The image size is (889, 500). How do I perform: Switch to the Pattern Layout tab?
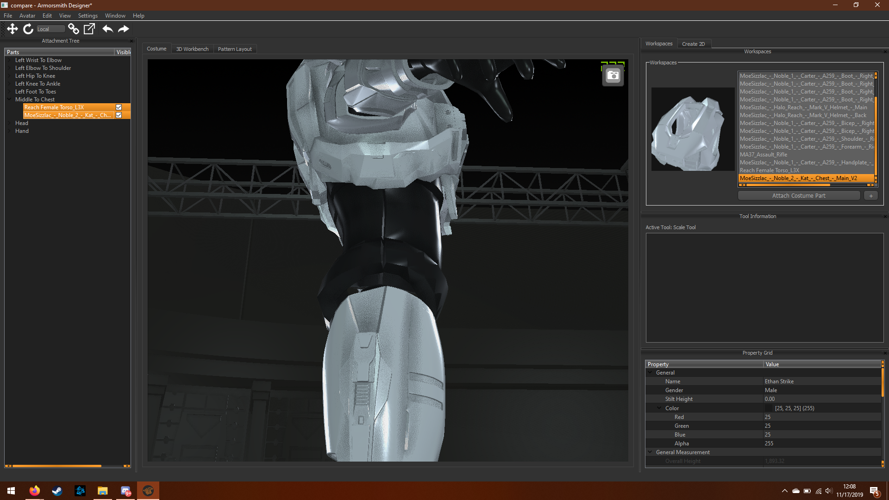point(235,49)
